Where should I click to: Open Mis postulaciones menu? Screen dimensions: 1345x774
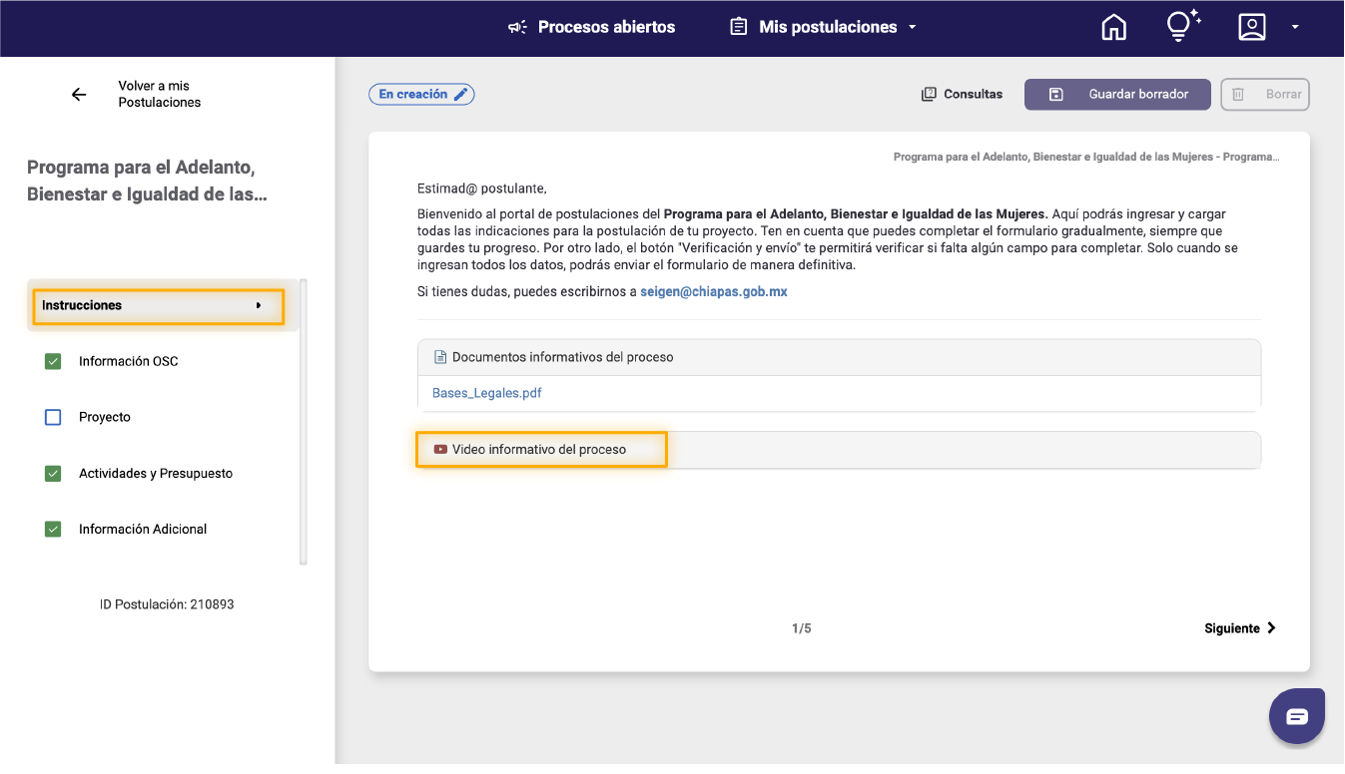click(x=828, y=28)
